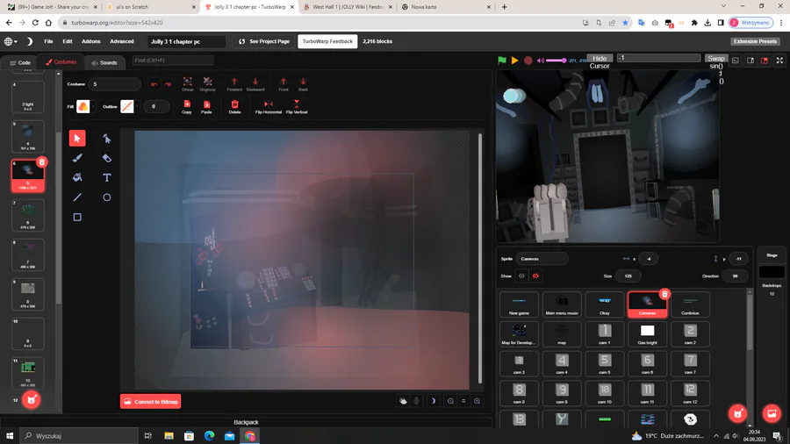Screen dimensions: 790x444
Task: Zoom out the costume canvas
Action: (x=450, y=401)
